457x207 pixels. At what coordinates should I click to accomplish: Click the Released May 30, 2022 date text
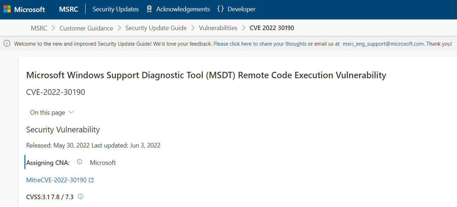pyautogui.click(x=58, y=145)
